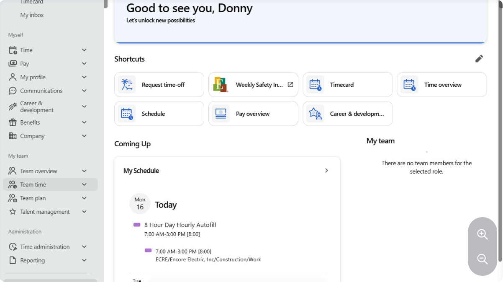Viewport: 503px width, 293px height.
Task: Click the Pay overview shortcut icon
Action: (221, 114)
